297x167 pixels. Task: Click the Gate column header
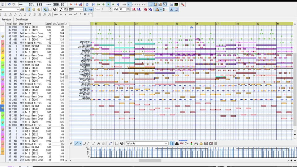coord(48,24)
